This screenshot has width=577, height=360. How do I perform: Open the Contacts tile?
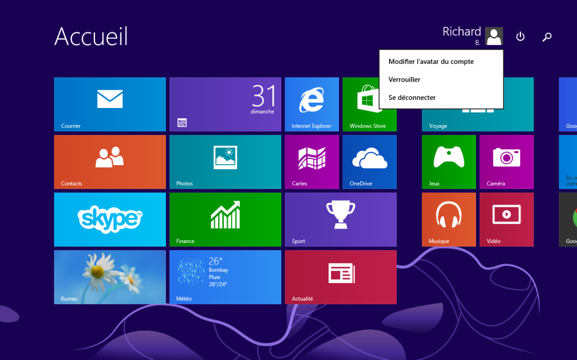[110, 162]
